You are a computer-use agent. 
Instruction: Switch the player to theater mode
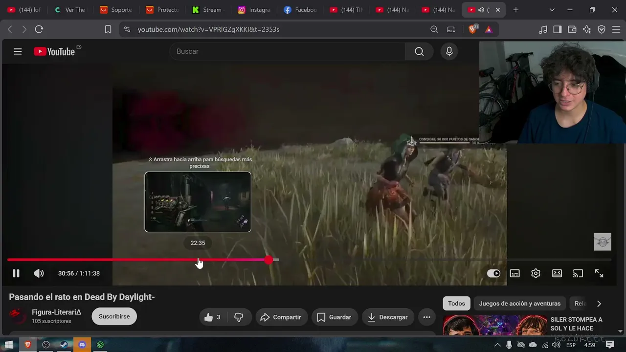(x=557, y=273)
